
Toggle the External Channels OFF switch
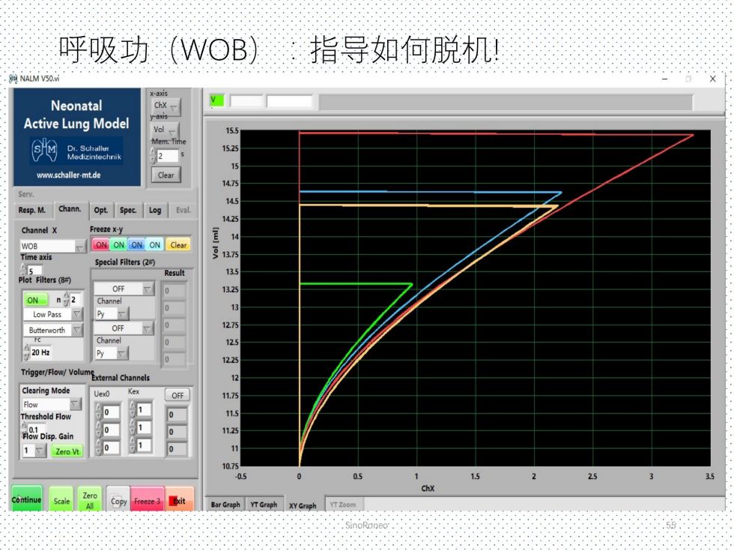click(x=178, y=395)
